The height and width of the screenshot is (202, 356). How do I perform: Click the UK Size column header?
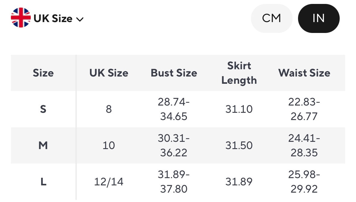109,73
